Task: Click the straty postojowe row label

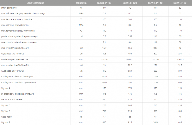Action: pos(9,8)
